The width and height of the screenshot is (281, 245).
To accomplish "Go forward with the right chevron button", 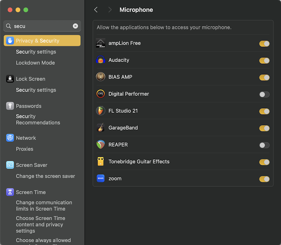I will (x=110, y=10).
